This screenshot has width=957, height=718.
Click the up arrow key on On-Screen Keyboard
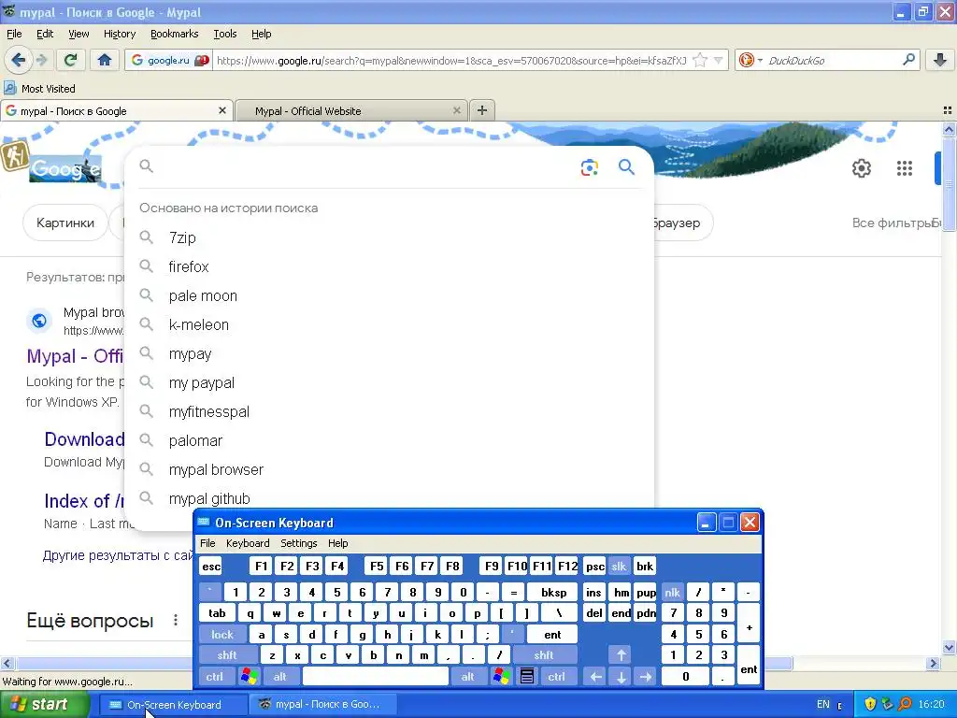pos(621,655)
